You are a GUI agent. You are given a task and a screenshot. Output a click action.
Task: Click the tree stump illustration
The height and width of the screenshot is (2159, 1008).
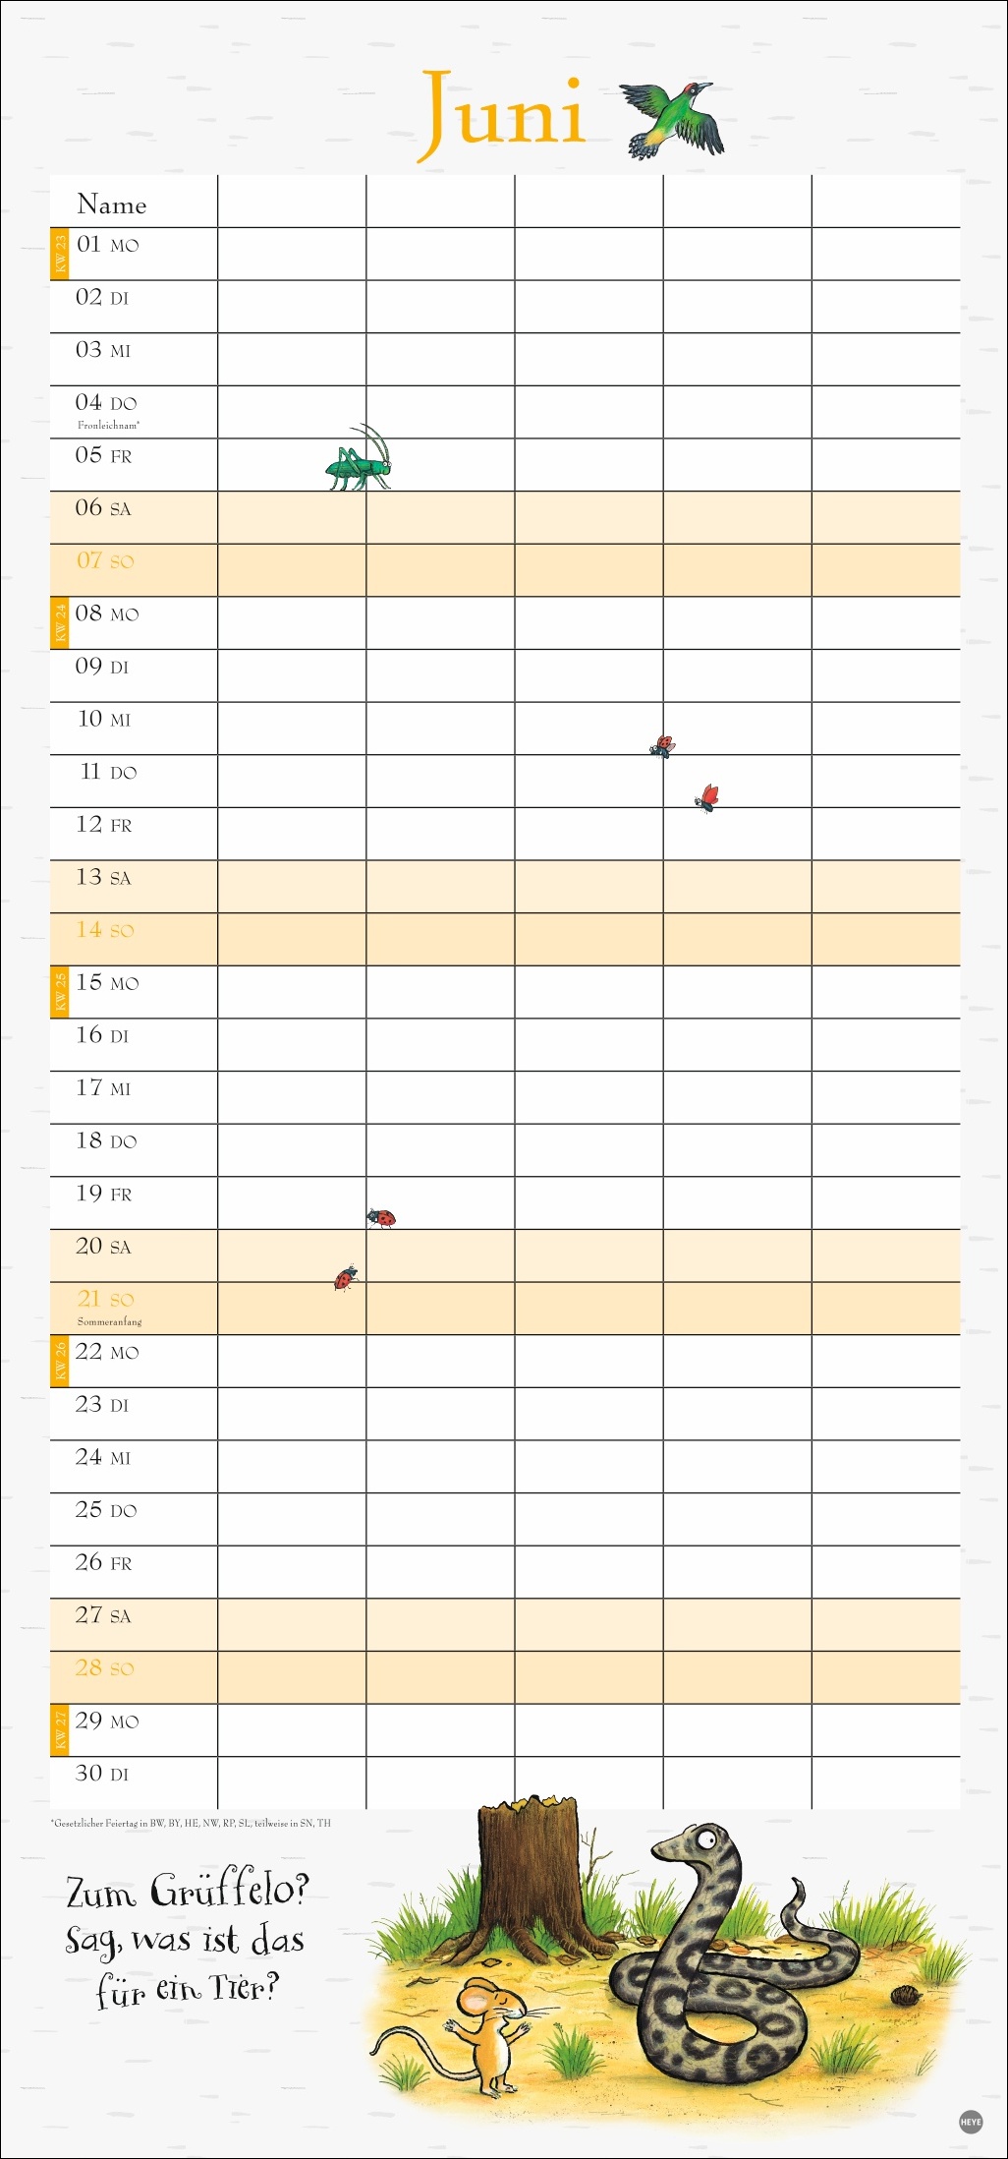point(531,1878)
